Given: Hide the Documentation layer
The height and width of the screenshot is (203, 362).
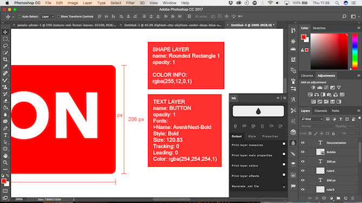Looking at the screenshot, I should click(303, 143).
